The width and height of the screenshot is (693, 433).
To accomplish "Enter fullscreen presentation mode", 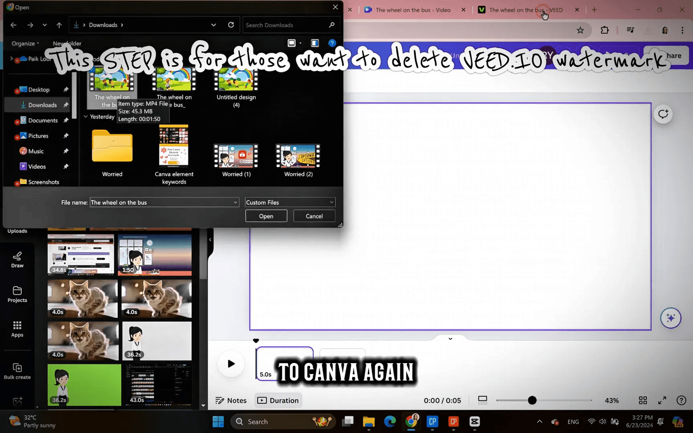I will pyautogui.click(x=662, y=401).
